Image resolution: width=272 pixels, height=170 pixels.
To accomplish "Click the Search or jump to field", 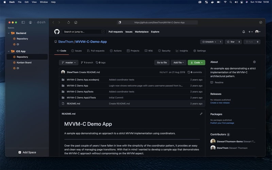I will (x=84, y=32).
